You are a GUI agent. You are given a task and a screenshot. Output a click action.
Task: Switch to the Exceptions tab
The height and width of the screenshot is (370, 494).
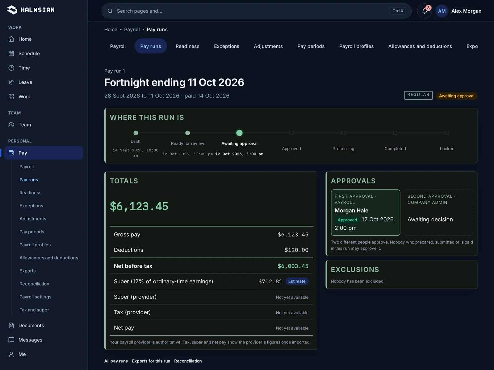[x=227, y=46]
